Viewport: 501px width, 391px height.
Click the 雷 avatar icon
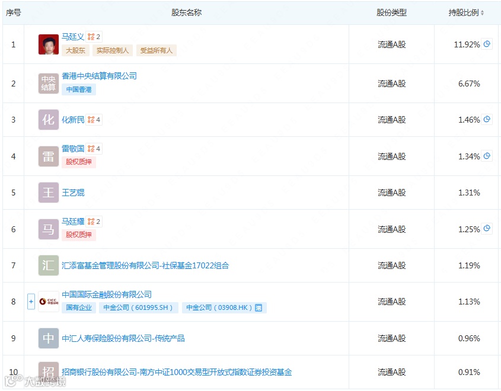(49, 156)
